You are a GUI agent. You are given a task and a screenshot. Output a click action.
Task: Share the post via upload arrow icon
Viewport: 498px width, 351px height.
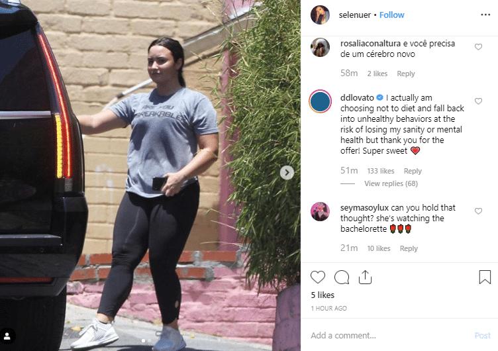[366, 277]
